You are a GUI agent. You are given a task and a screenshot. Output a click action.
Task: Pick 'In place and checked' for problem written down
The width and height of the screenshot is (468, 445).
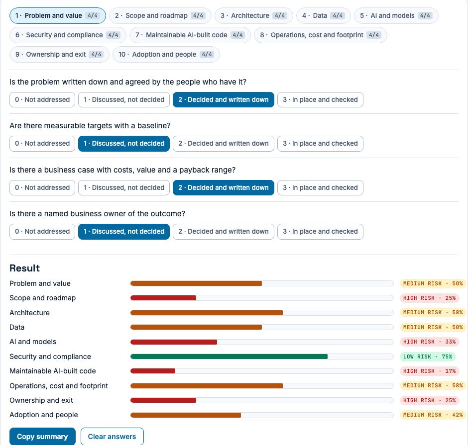click(x=320, y=99)
